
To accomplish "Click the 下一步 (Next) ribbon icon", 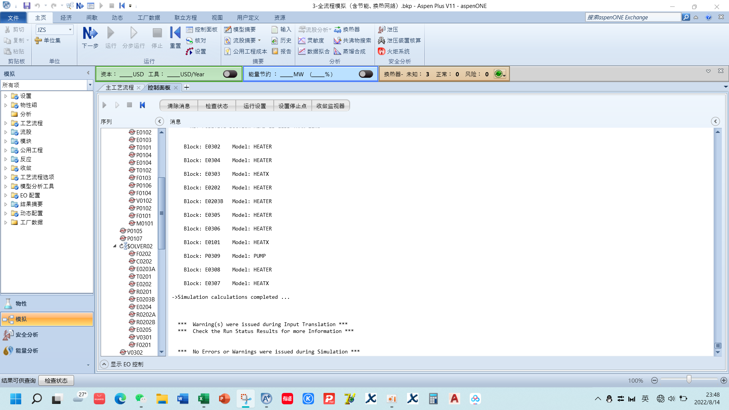I will point(90,34).
